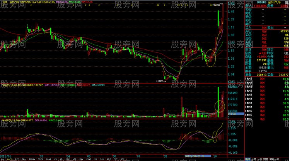Screen dimensions: 290x161
Task: Open the WVAD indicator tab
Action: [89, 159]
